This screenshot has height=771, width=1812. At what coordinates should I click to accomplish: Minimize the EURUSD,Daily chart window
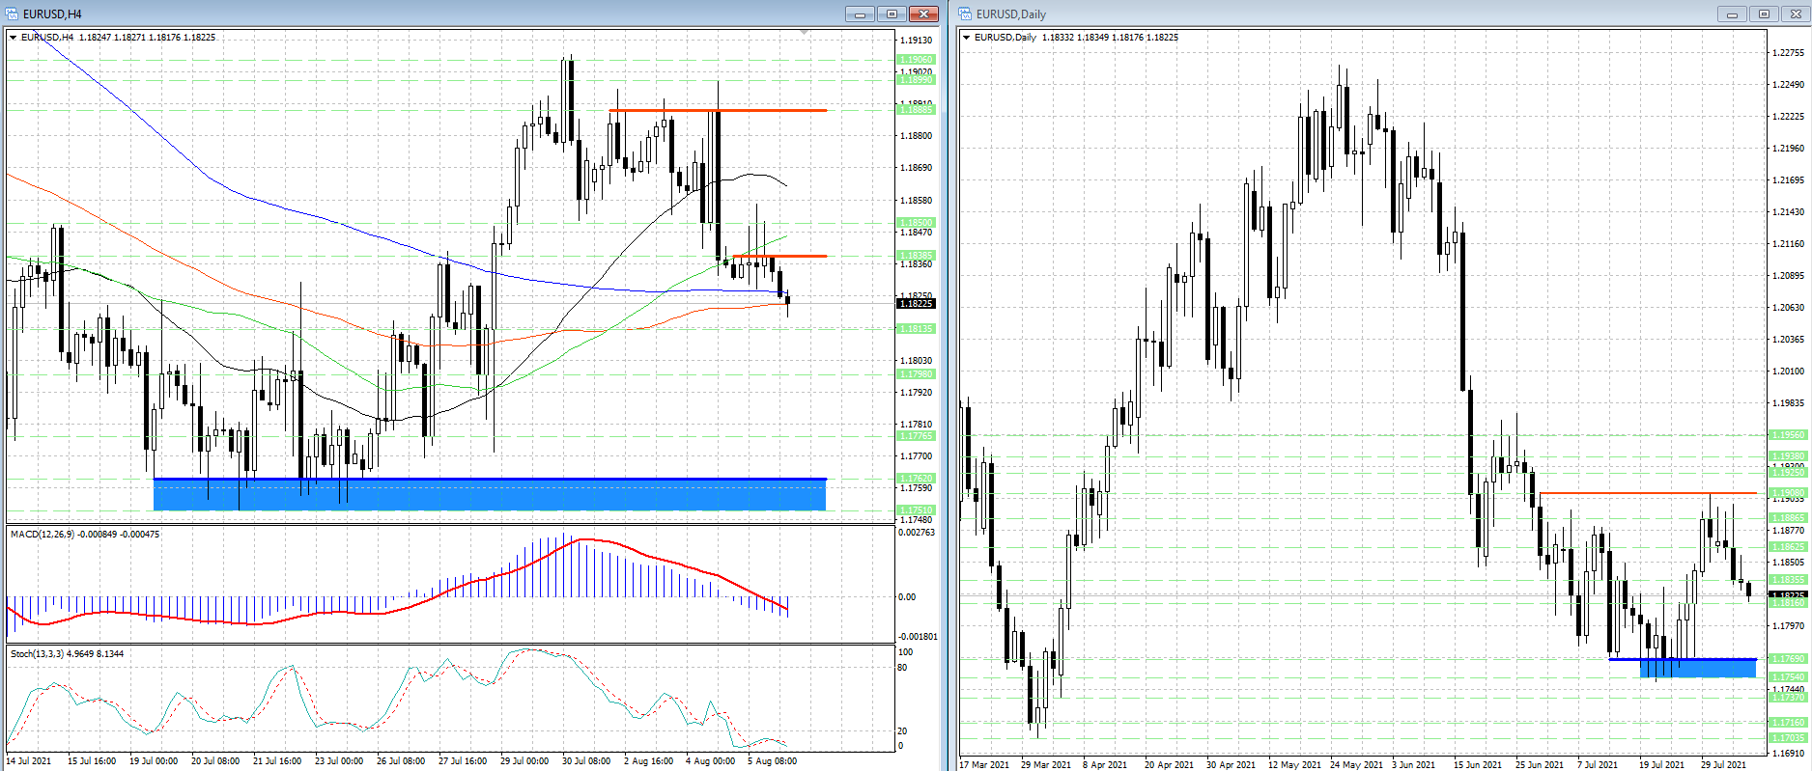1732,14
